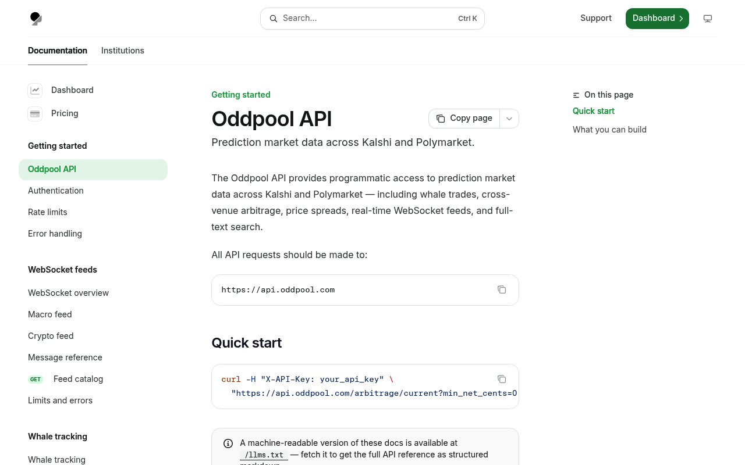Click the GET badge beside Feed catalog
The image size is (745, 465).
pos(36,380)
